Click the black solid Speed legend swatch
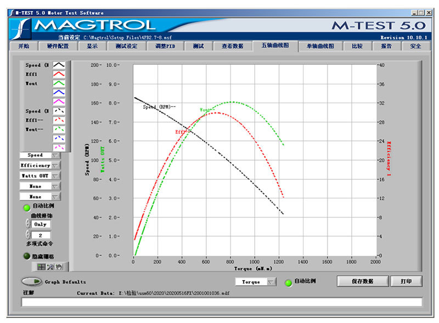The image size is (439, 323). click(59, 65)
